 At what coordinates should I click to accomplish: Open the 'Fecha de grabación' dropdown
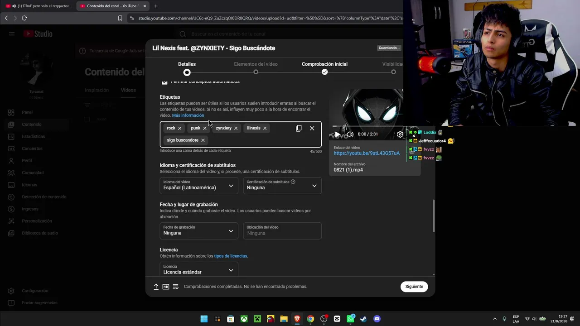pos(198,231)
